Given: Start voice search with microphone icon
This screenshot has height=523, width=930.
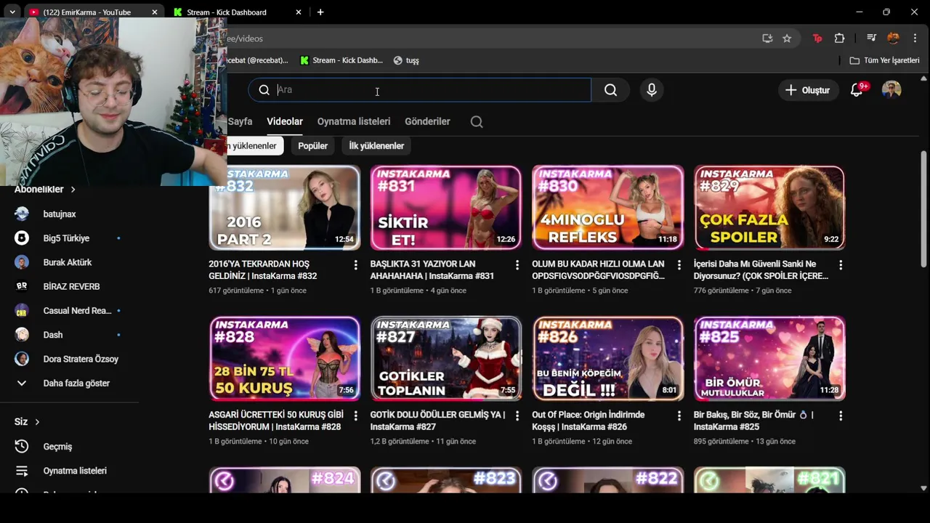Looking at the screenshot, I should 652,90.
